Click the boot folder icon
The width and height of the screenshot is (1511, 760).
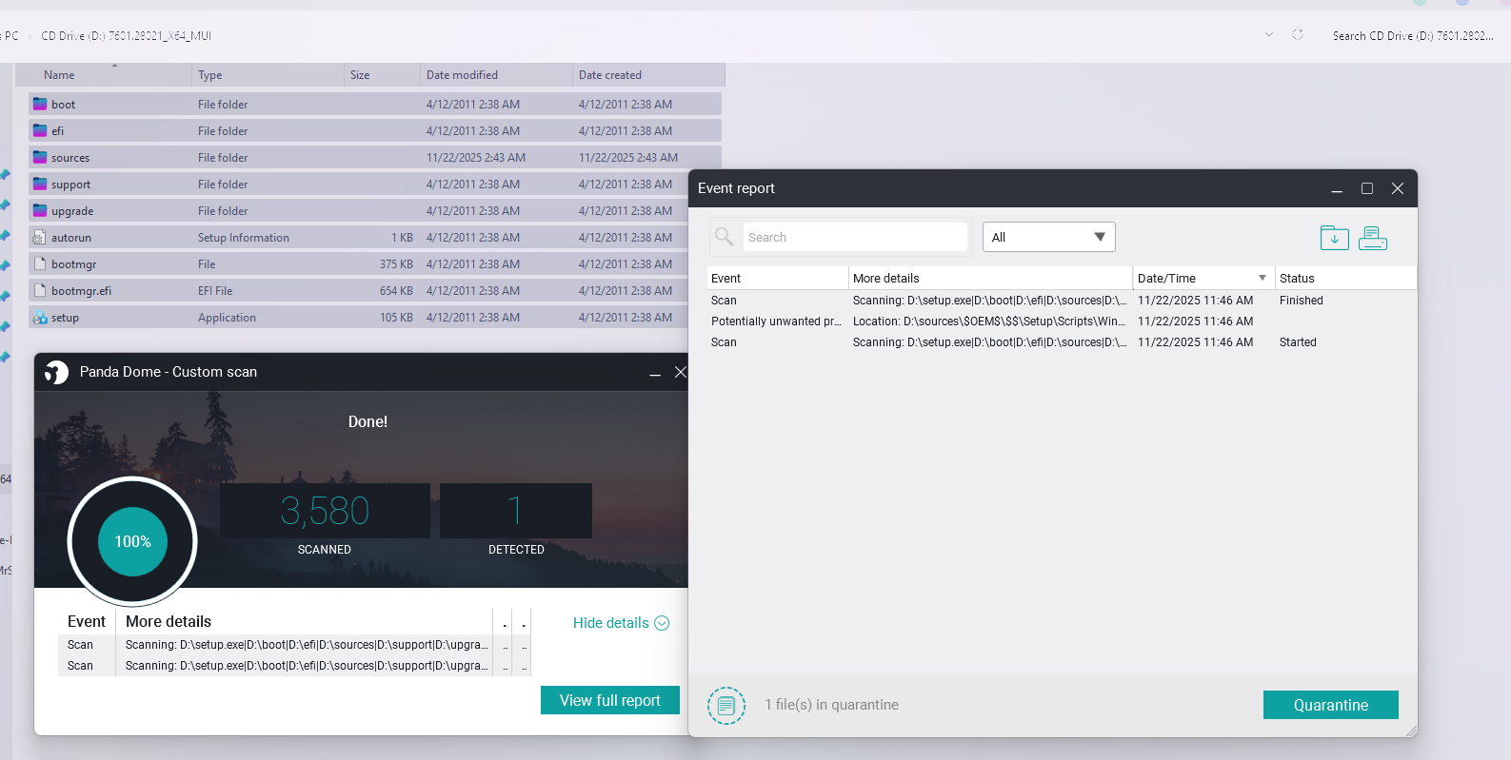(40, 104)
